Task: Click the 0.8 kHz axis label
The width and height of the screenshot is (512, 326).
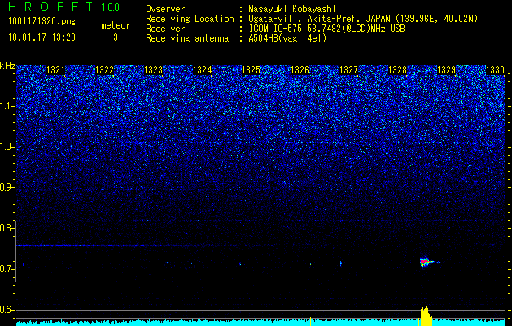Action: click(x=6, y=228)
